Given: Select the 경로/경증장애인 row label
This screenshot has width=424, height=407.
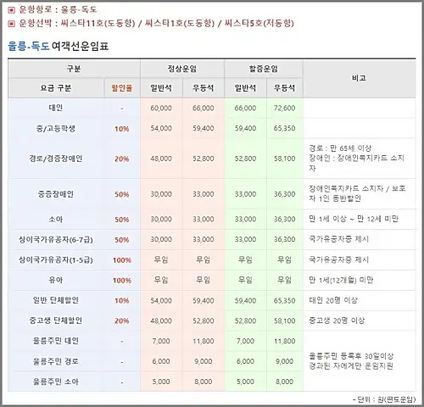Looking at the screenshot, I should point(56,159).
